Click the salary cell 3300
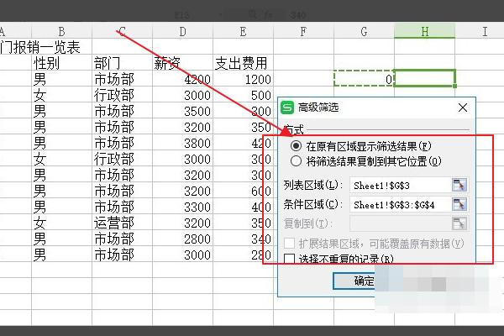Viewport: 504px width, 336px height. 182,207
